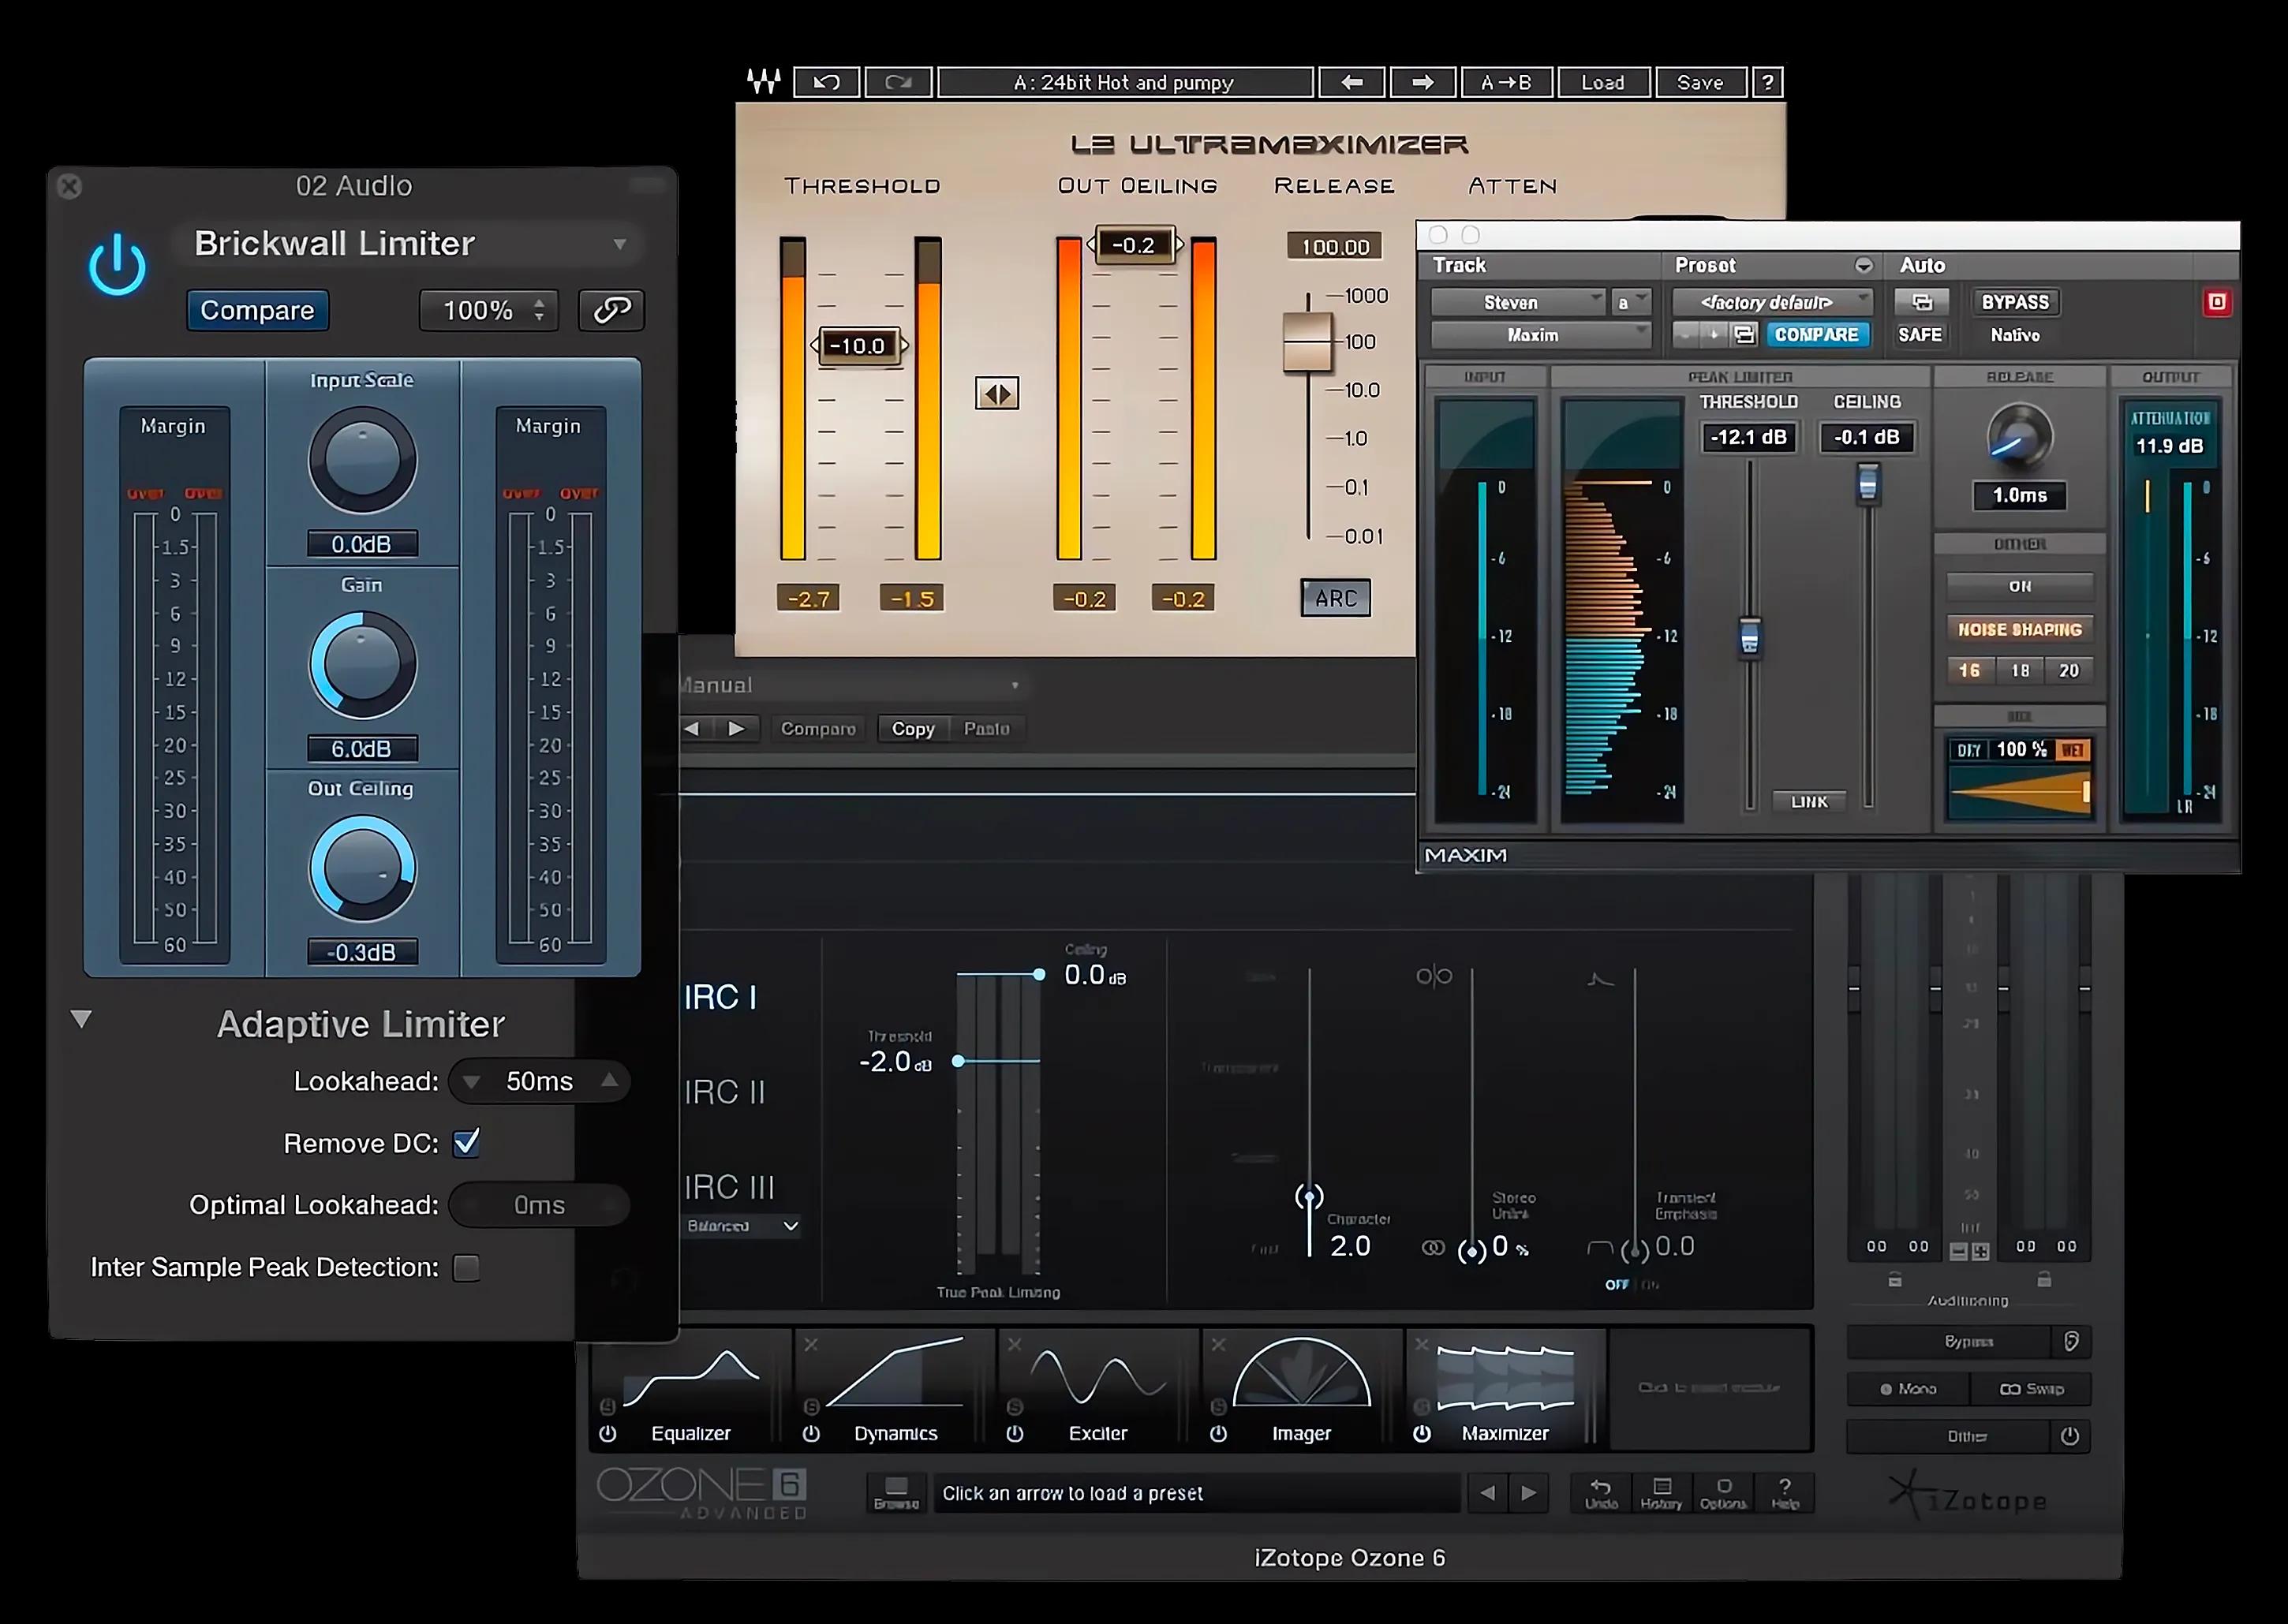The width and height of the screenshot is (2288, 1624).
Task: Click the link chain icon in Brickwall Limiter
Action: point(612,310)
